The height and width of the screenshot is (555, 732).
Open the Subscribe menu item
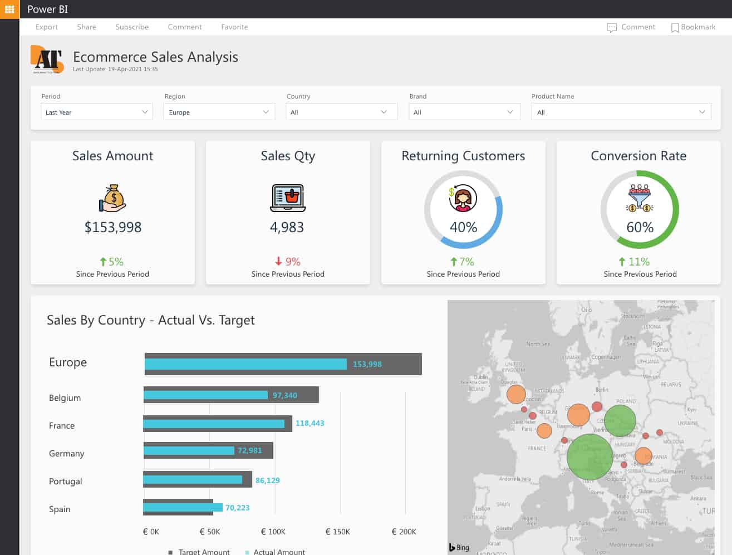[132, 27]
